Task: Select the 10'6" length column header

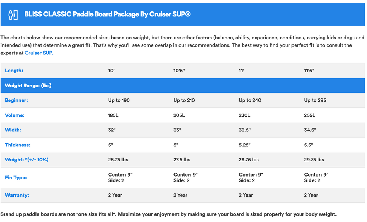Action: [179, 71]
